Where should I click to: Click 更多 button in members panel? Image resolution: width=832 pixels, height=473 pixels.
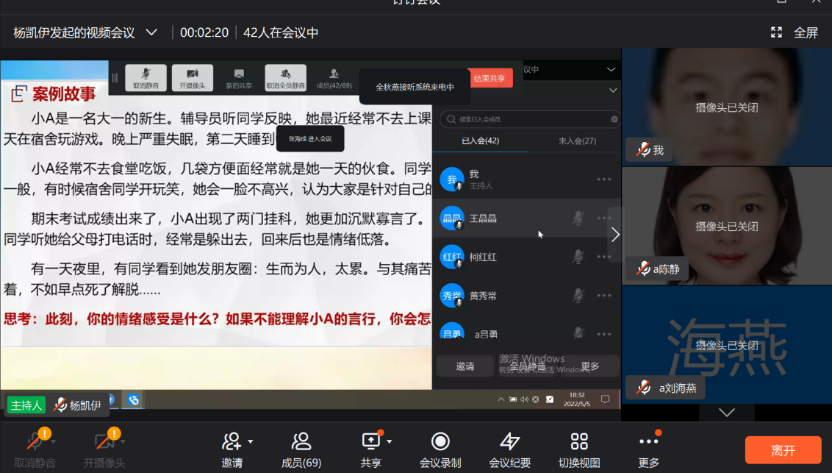coord(590,366)
